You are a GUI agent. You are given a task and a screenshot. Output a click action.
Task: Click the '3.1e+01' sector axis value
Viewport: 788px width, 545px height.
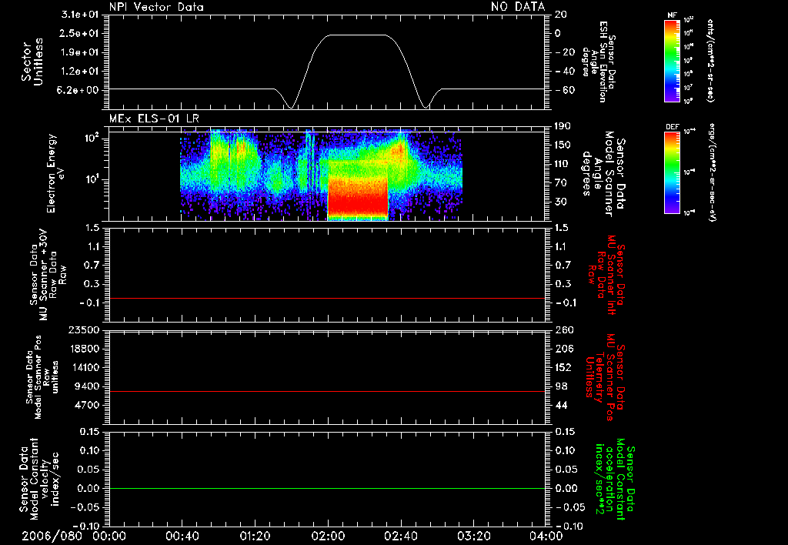coord(80,14)
